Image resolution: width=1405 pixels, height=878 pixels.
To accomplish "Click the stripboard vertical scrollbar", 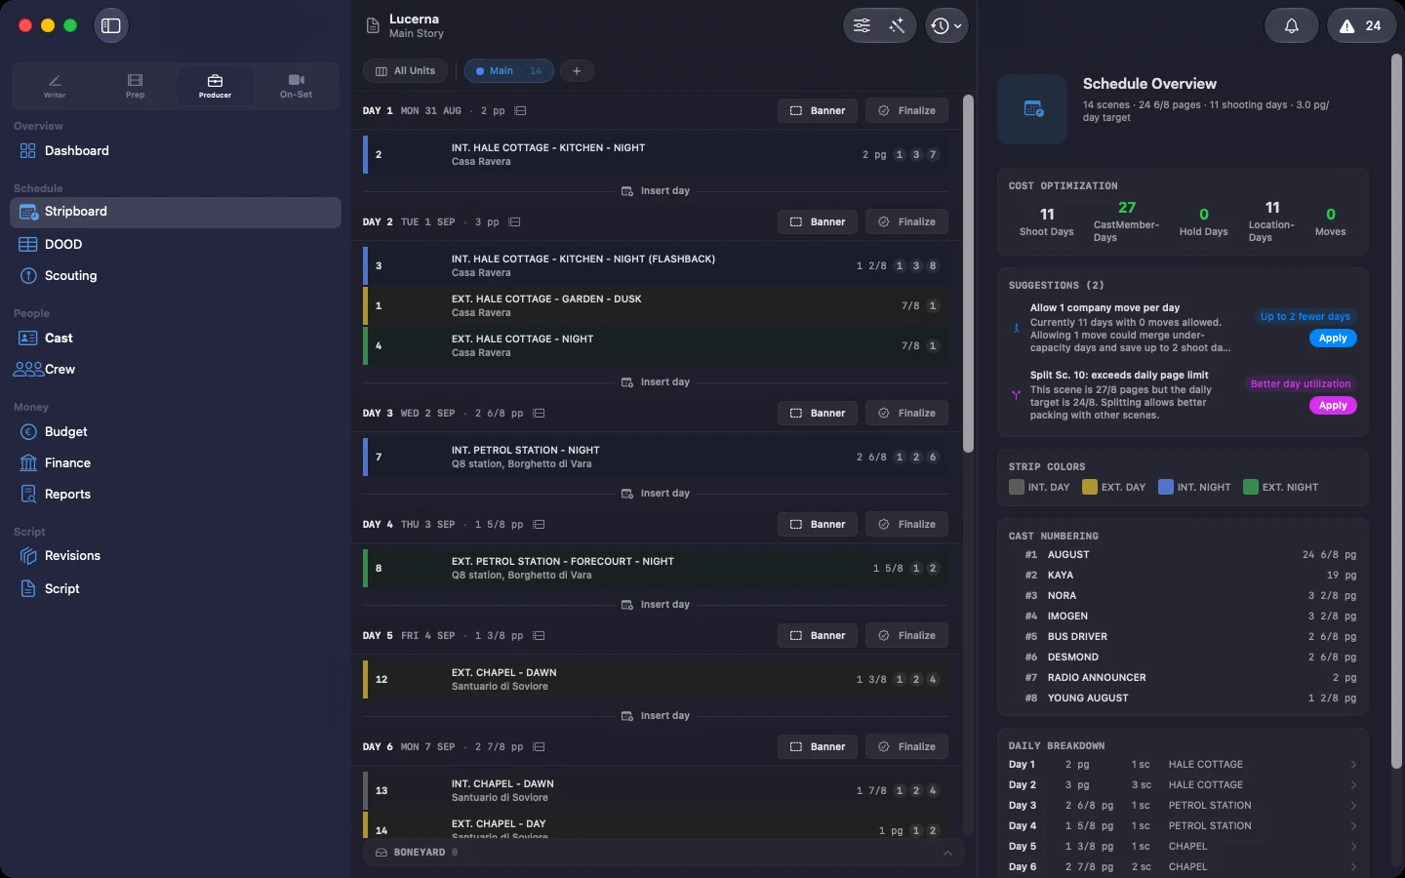I will (968, 274).
